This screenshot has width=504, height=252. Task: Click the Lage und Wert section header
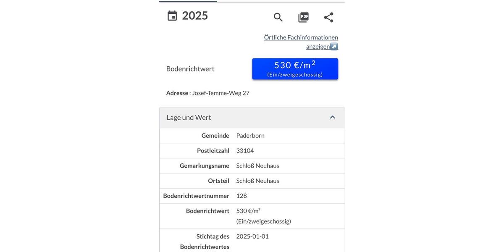[189, 116]
